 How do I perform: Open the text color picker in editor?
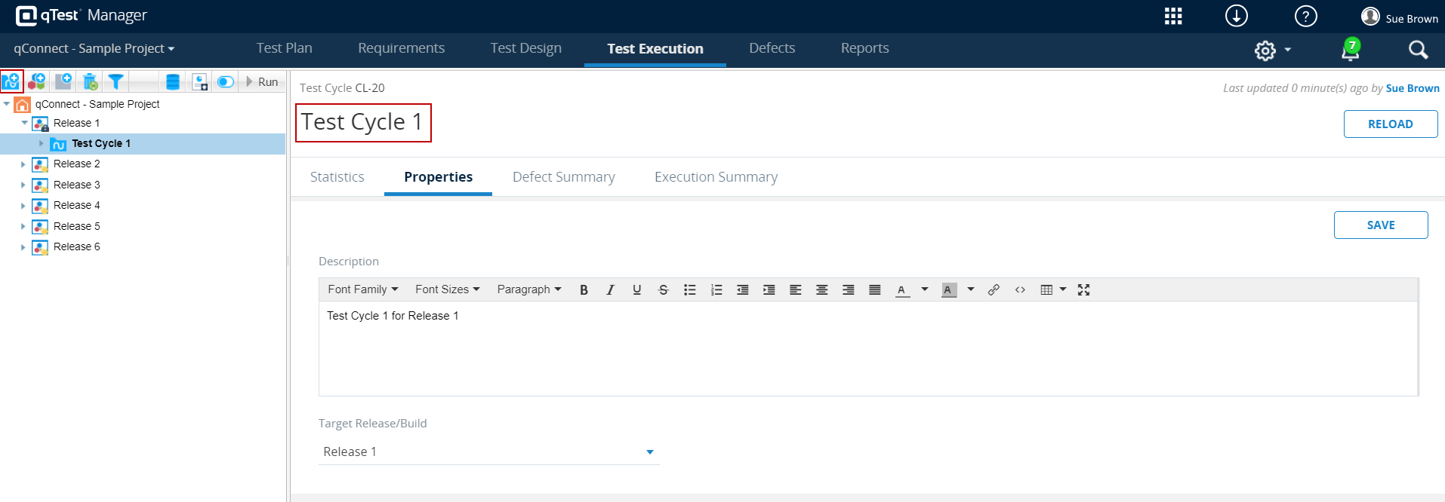point(924,289)
